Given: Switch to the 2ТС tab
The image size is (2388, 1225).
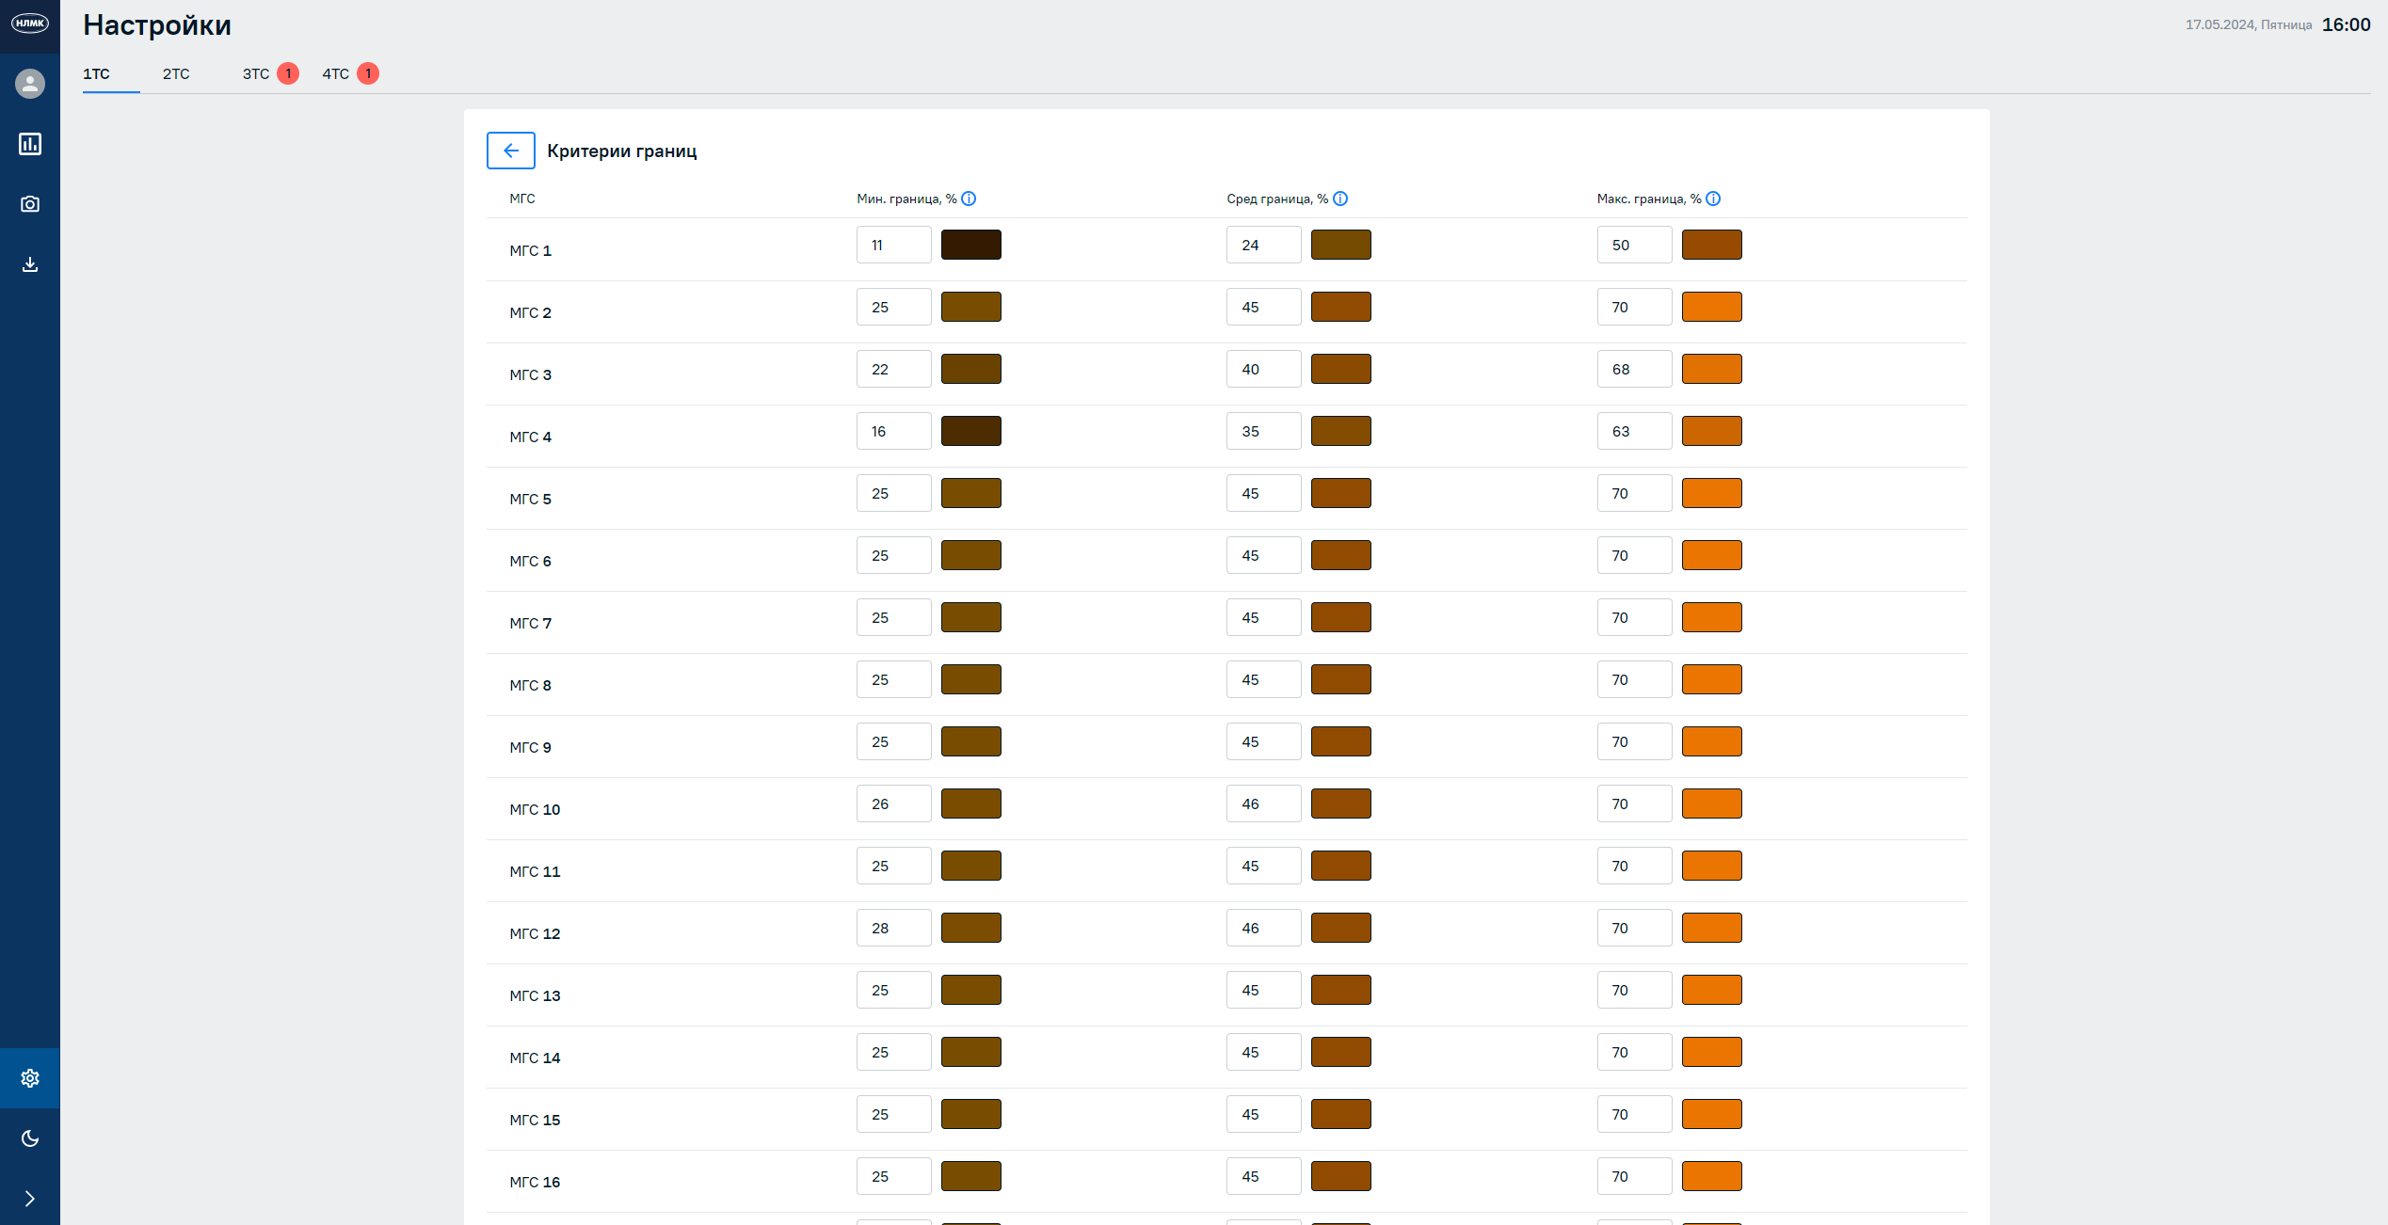Looking at the screenshot, I should pos(176,73).
